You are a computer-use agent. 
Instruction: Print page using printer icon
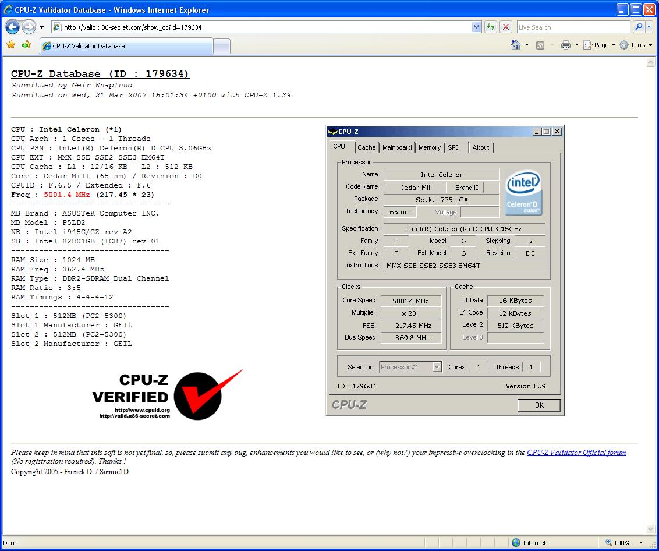click(x=566, y=45)
